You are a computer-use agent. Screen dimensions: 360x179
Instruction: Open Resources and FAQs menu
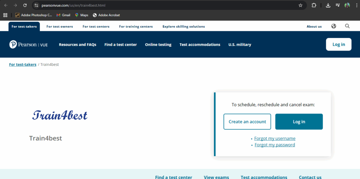coord(77,45)
